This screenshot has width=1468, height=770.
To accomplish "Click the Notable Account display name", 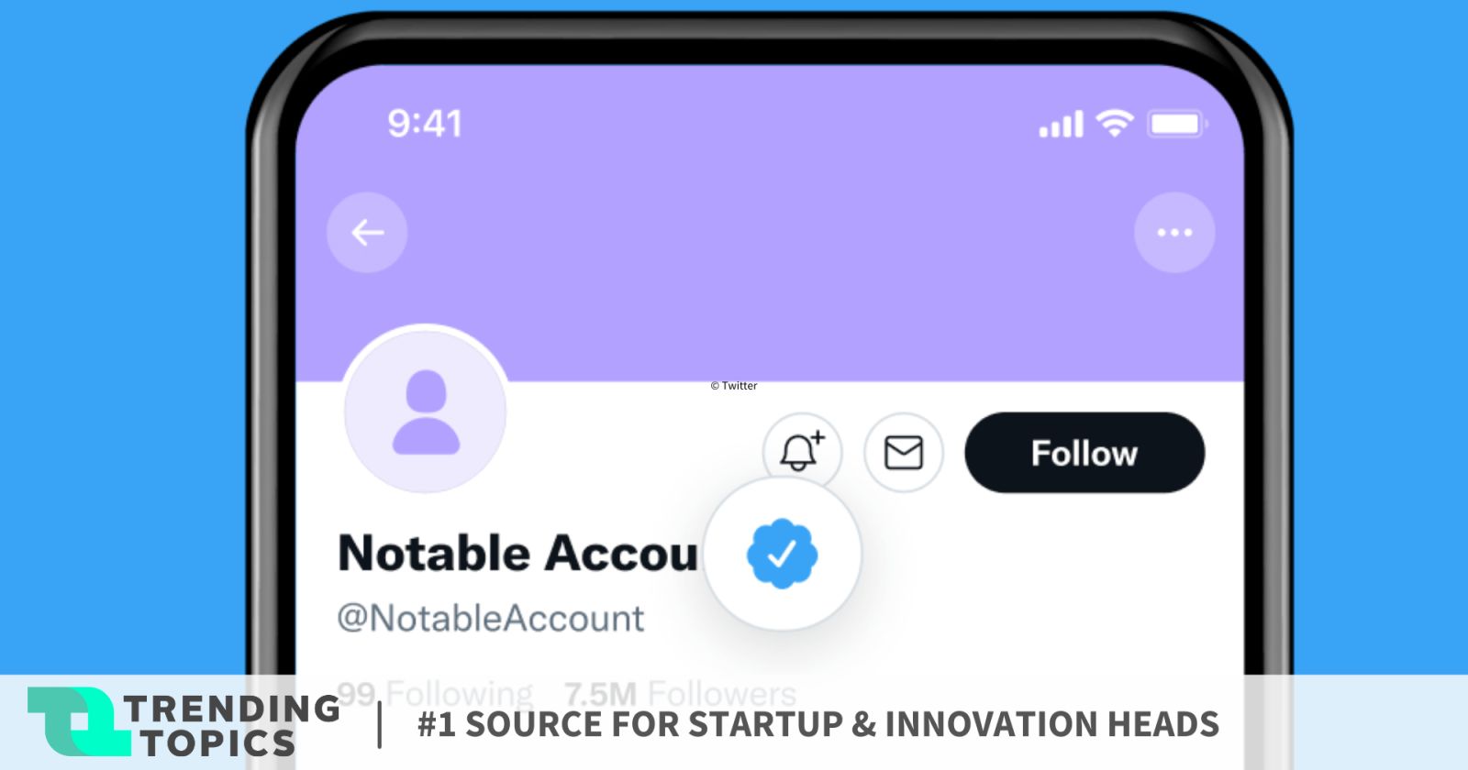I will click(x=517, y=554).
